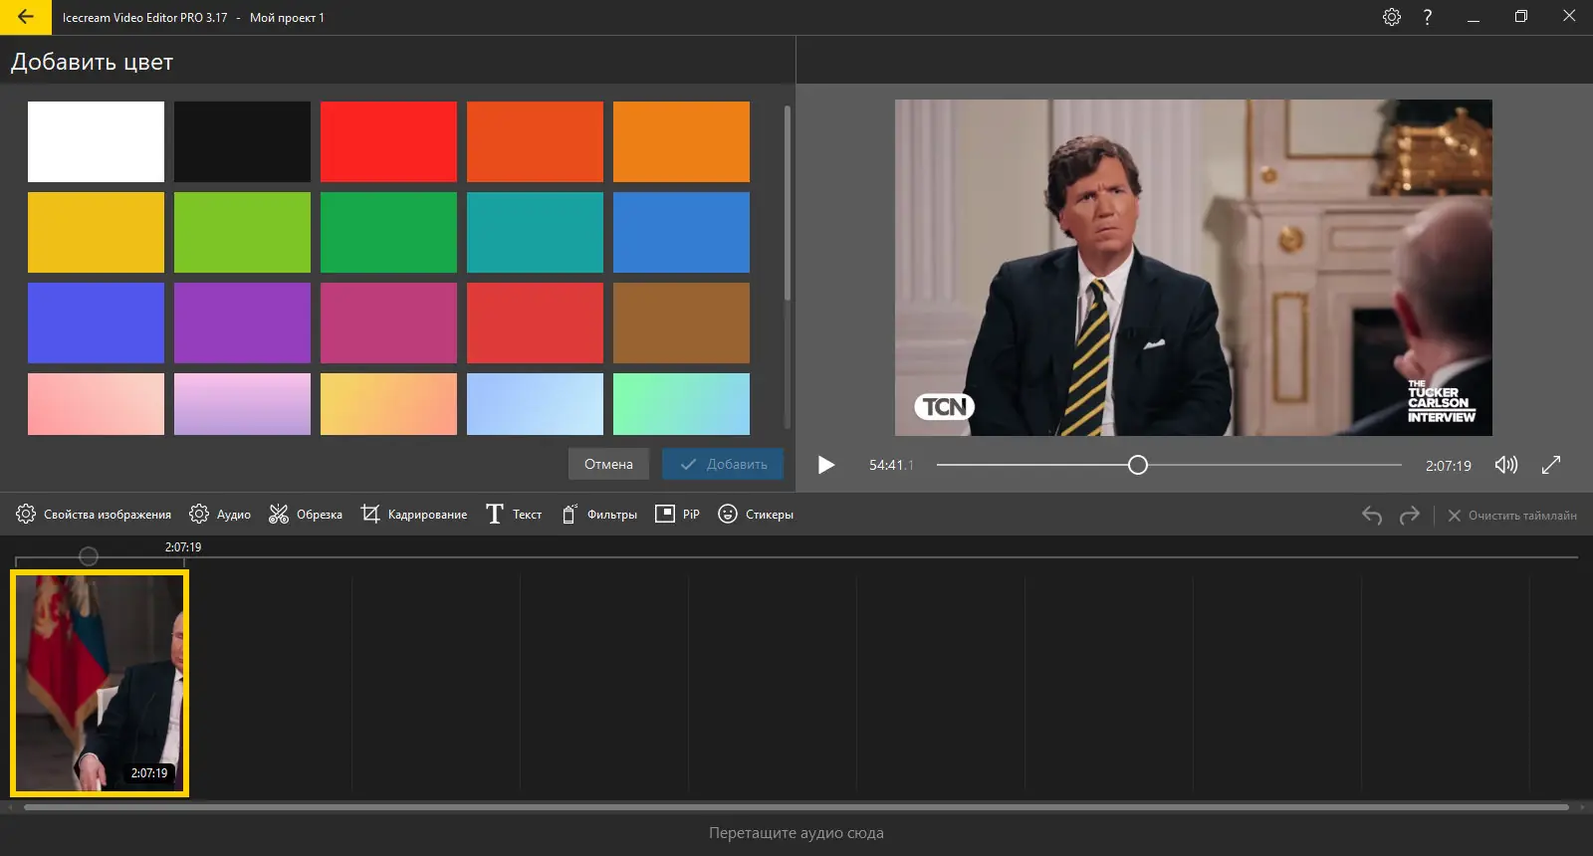Choose the orange swatch in top row

(x=681, y=141)
